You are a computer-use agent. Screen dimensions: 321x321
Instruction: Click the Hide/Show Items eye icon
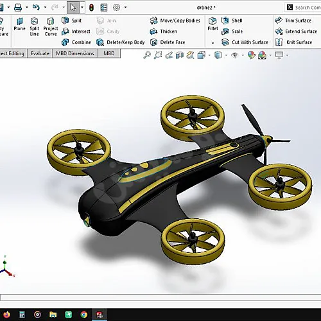click(x=235, y=55)
